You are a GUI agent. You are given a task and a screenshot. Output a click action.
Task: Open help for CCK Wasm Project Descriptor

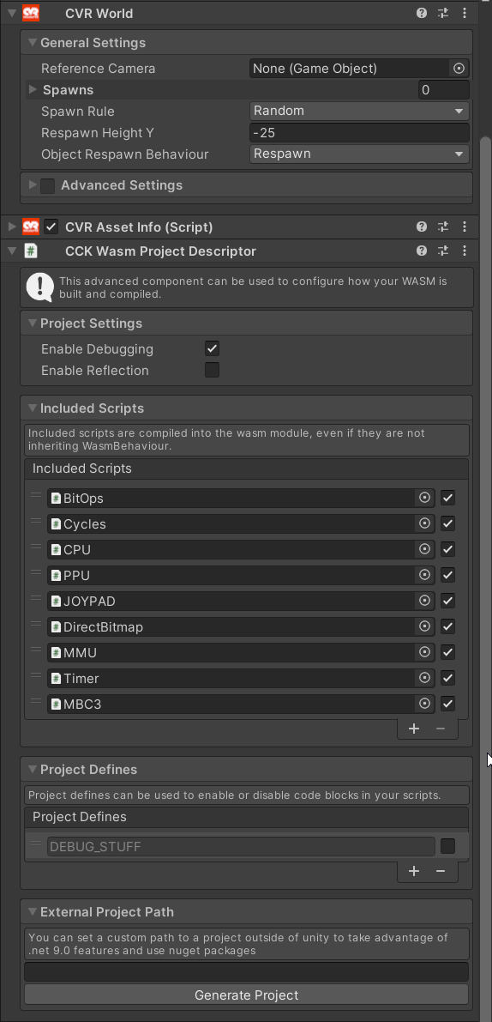[422, 251]
